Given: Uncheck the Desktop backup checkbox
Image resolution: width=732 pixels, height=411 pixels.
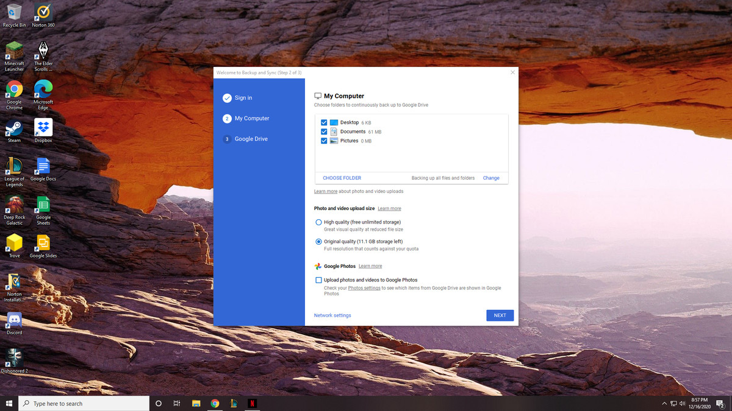Looking at the screenshot, I should 324,122.
